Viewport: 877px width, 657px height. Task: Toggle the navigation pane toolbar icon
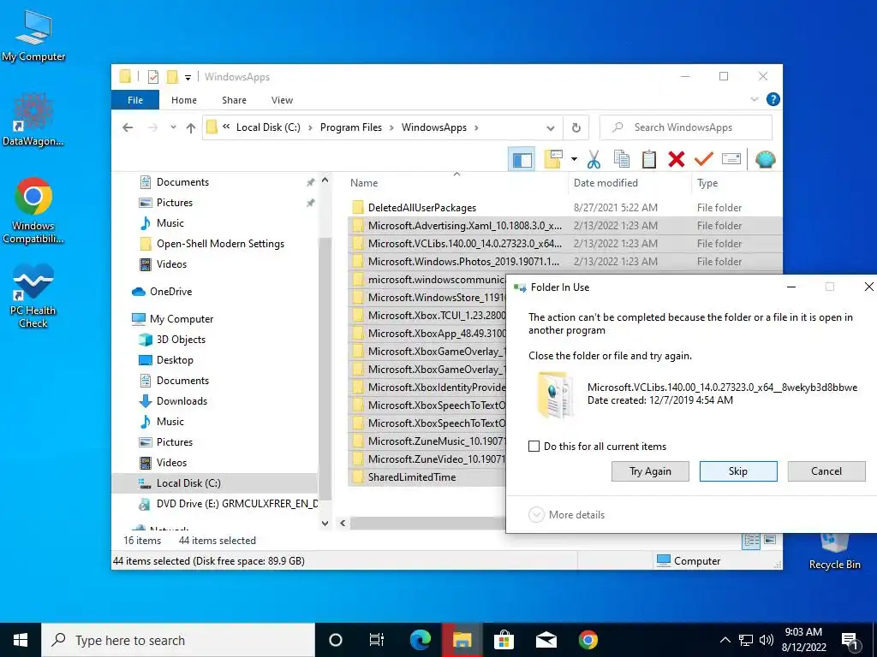coord(522,160)
